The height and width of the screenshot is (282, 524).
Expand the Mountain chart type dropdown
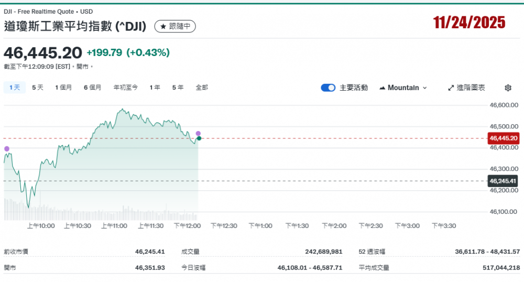tap(424, 88)
